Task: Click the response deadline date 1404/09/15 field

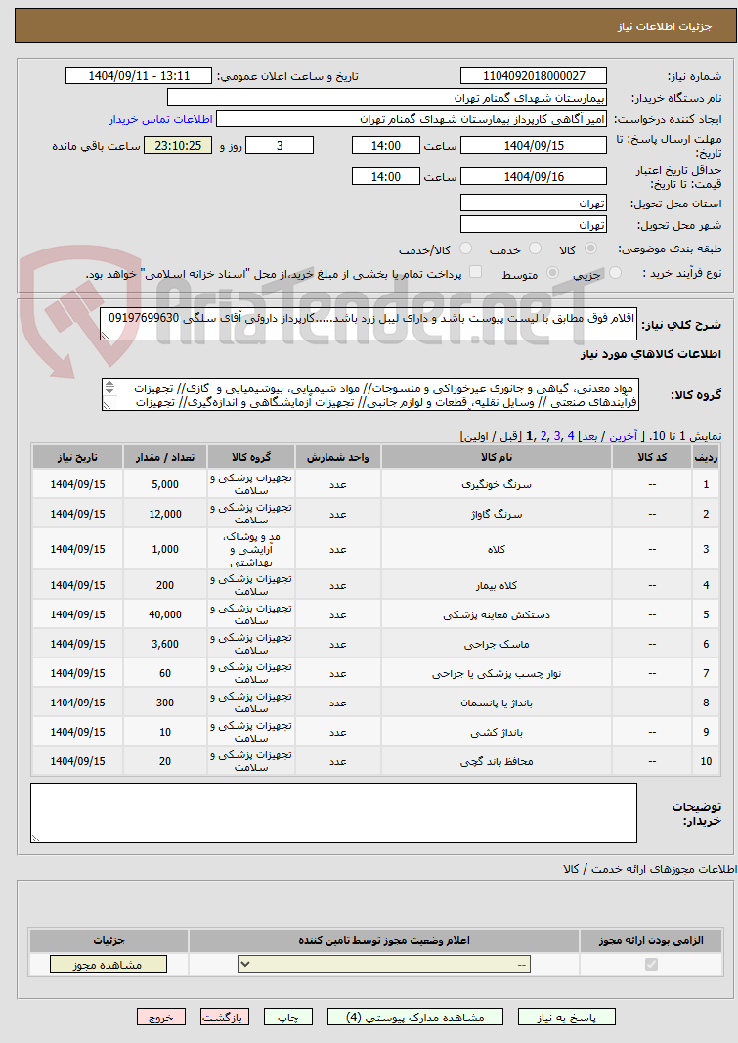Action: coord(534,145)
